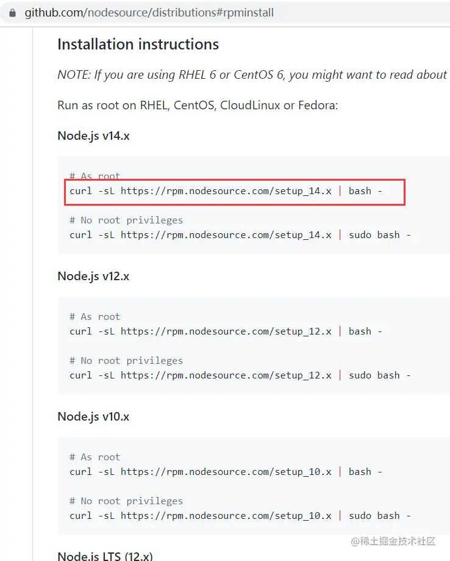
Task: Click the italic NOTE about RHEL 6
Action: pyautogui.click(x=252, y=74)
